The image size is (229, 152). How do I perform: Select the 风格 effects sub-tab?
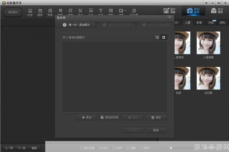coord(211,22)
